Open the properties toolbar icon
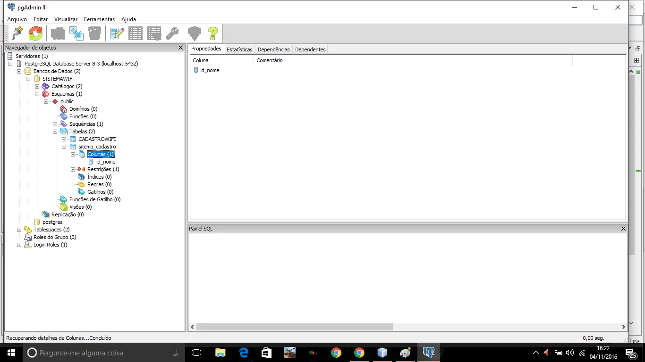Image resolution: width=645 pixels, height=362 pixels. 58,33
